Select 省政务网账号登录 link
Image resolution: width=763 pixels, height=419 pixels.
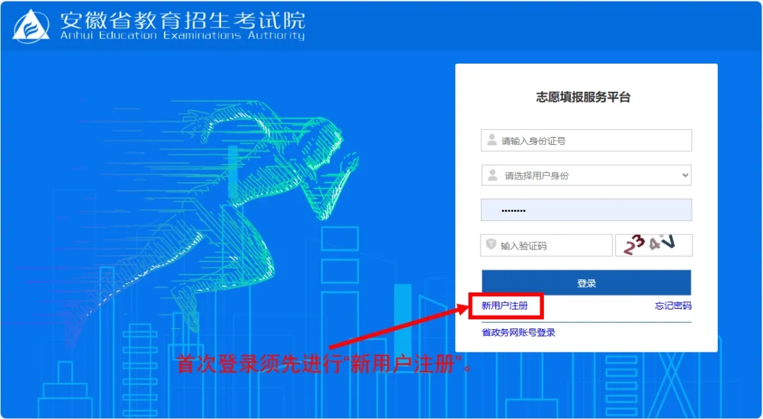519,332
